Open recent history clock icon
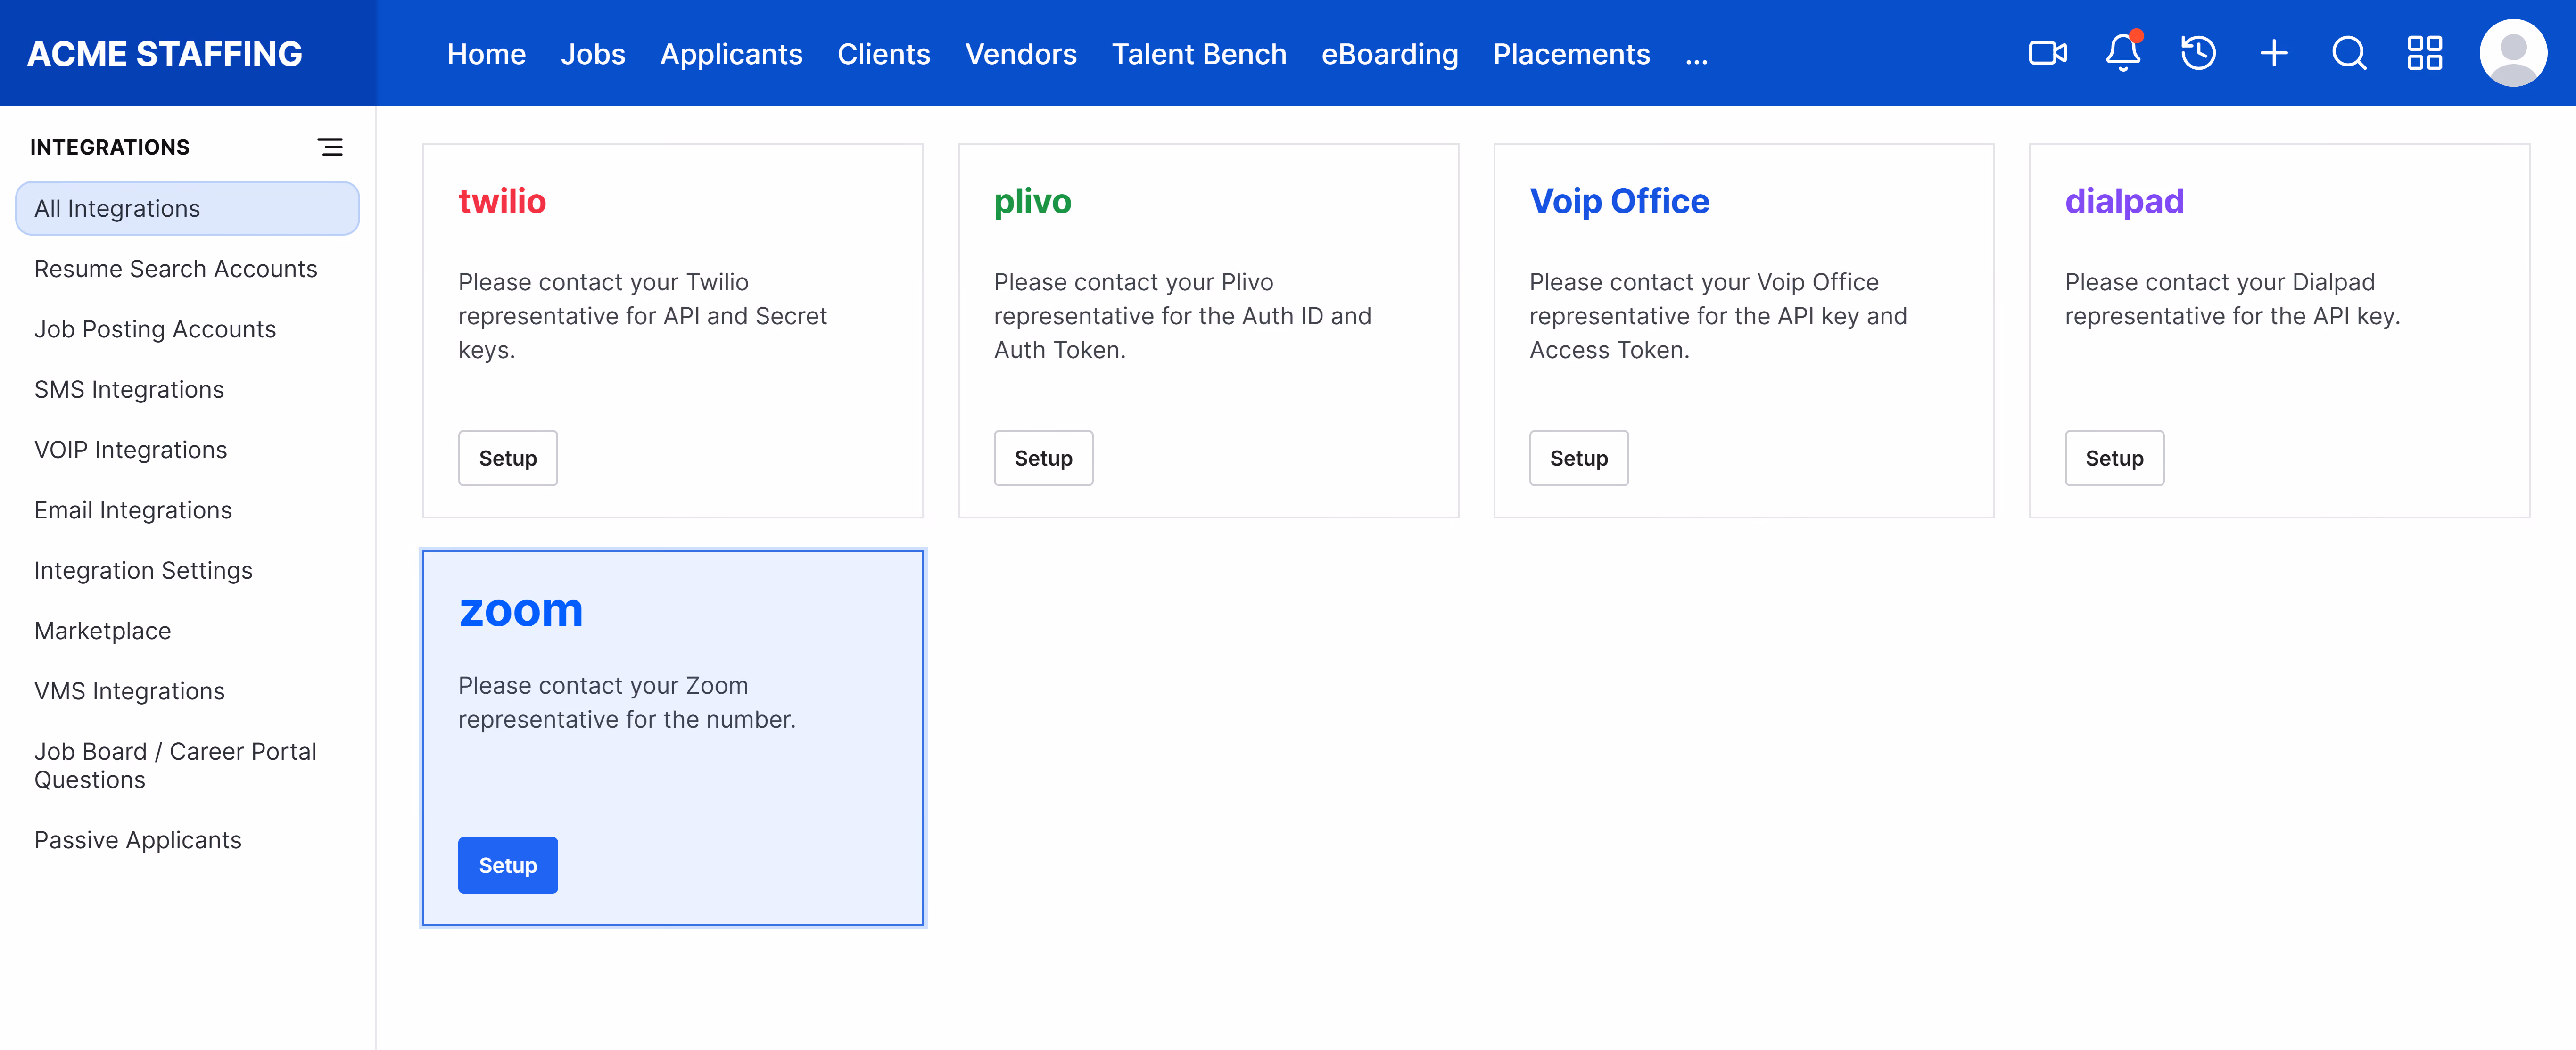The image size is (2576, 1050). point(2198,53)
